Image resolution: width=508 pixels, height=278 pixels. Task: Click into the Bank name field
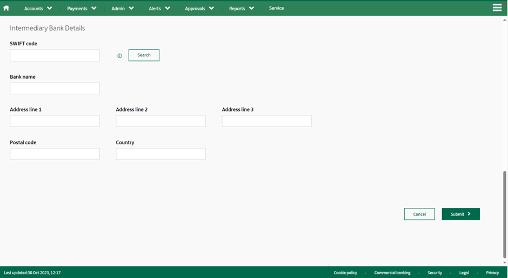point(55,88)
